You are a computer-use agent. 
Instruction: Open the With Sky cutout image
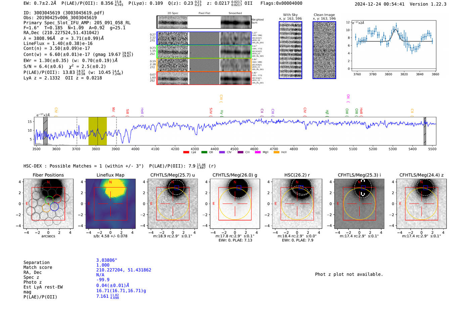[290, 50]
